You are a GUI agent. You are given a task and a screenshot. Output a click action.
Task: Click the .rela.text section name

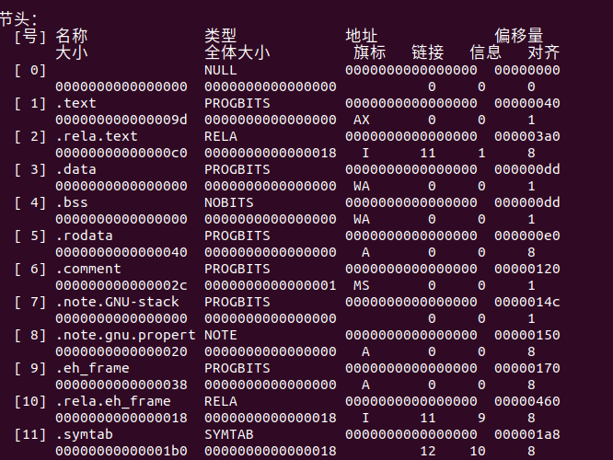(97, 136)
